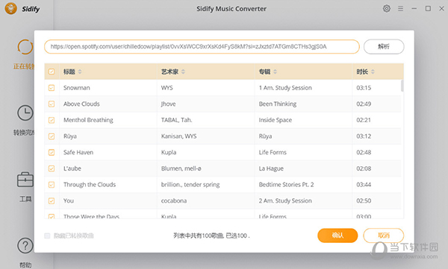Open the converted history clock icon
The width and height of the screenshot is (448, 269).
pyautogui.click(x=25, y=113)
